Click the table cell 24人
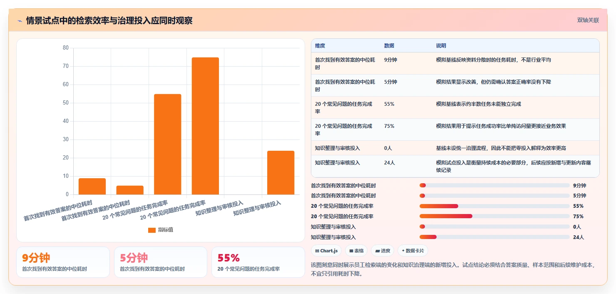The width and height of the screenshot is (616, 294). 389,163
